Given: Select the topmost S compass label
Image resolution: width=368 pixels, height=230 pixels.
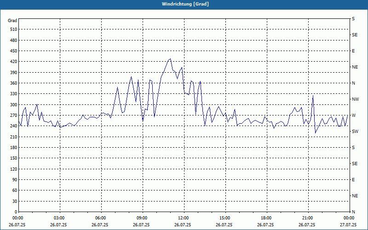Looking at the screenshot, I should (353, 19).
